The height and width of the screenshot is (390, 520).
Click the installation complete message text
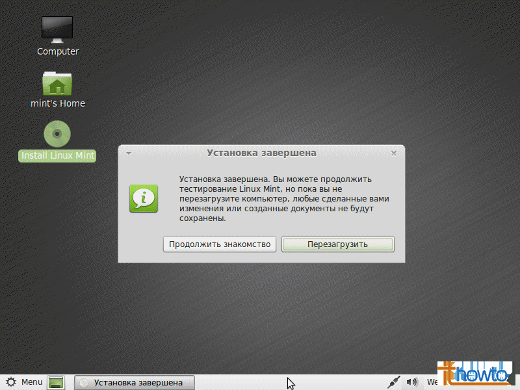[x=284, y=199]
